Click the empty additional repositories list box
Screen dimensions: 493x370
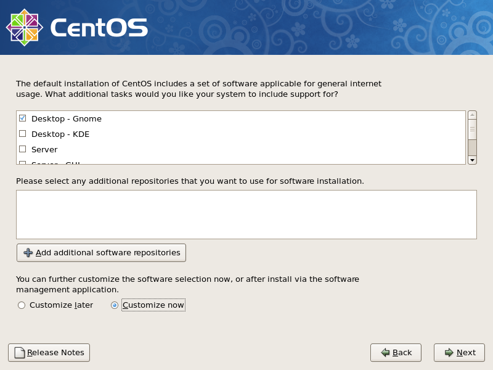pos(246,215)
